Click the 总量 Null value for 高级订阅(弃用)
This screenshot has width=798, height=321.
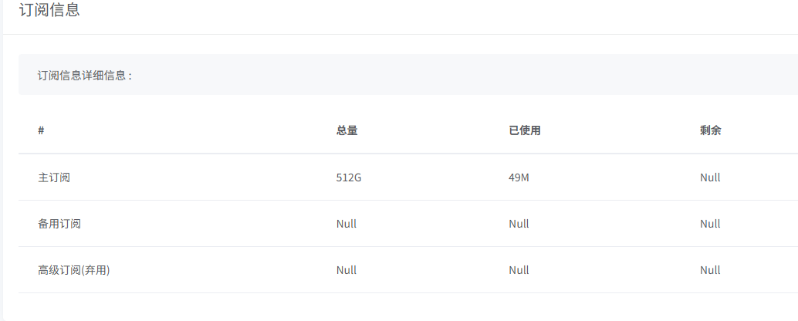[347, 270]
